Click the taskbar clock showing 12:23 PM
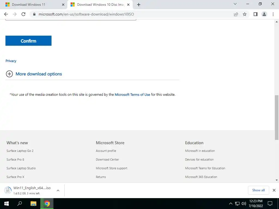The width and height of the screenshot is (279, 209). [256, 204]
